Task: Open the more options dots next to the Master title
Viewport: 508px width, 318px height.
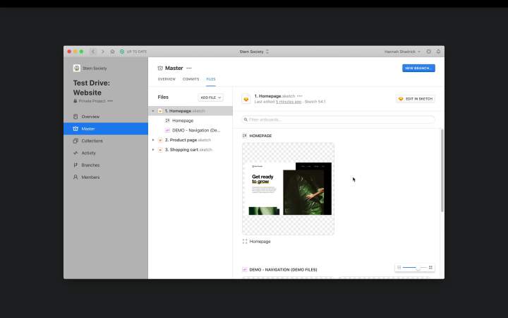Action: click(x=189, y=68)
